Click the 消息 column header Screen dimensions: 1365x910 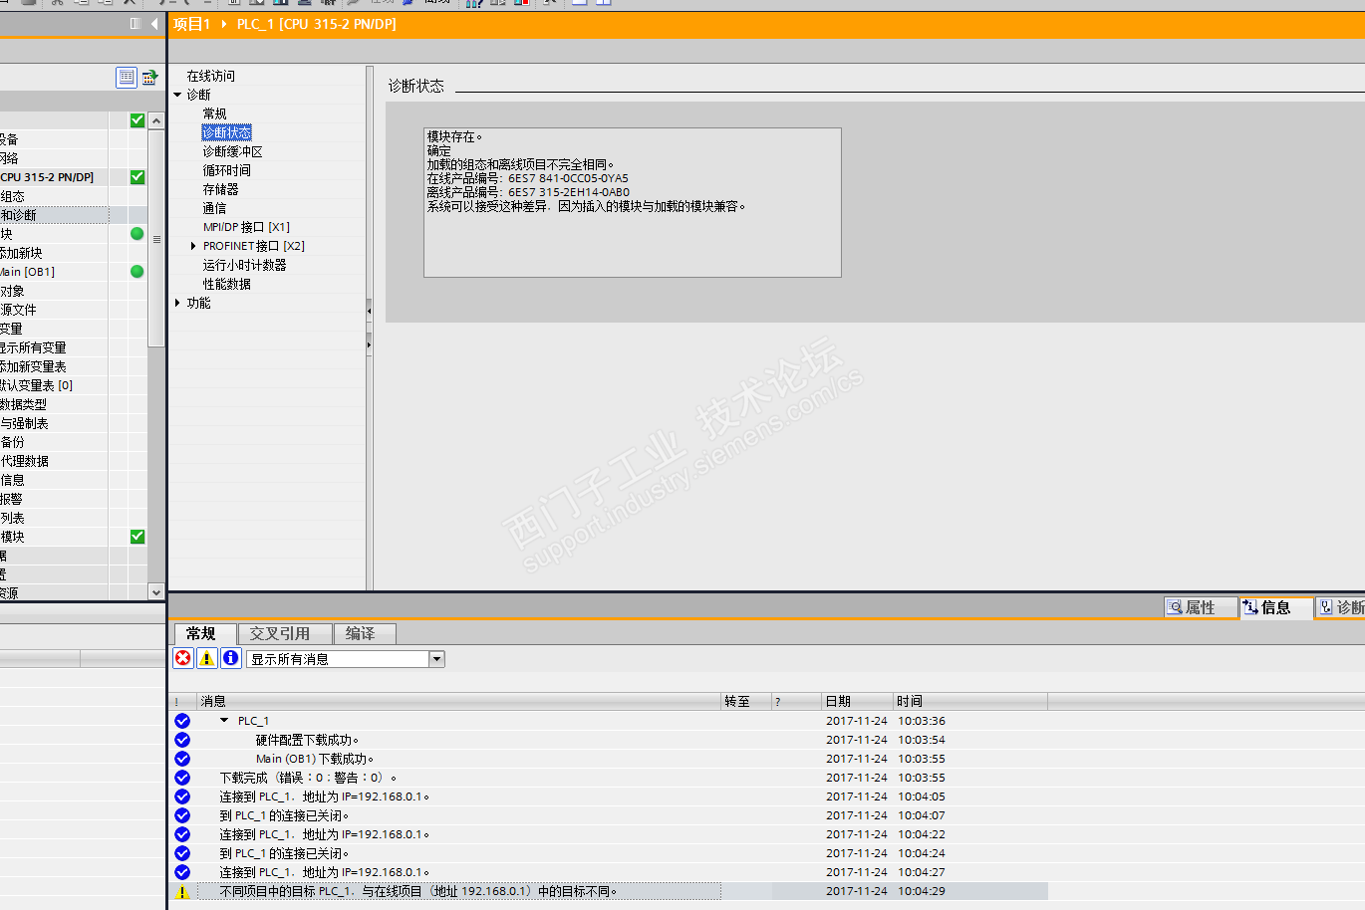point(458,701)
